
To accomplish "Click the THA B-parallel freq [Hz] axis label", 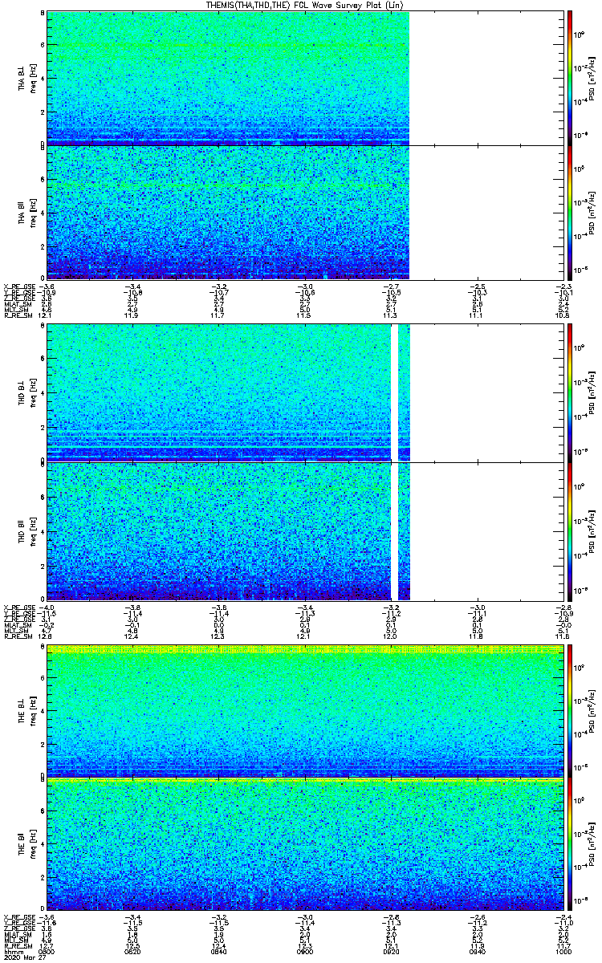I will (x=35, y=213).
